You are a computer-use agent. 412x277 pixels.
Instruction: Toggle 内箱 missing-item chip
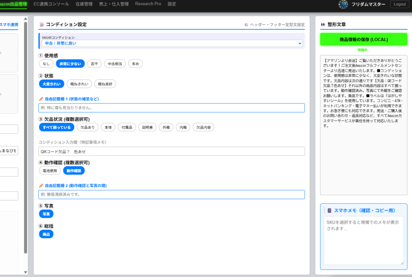[183, 127]
